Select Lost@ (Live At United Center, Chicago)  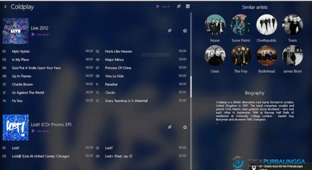coord(41,156)
